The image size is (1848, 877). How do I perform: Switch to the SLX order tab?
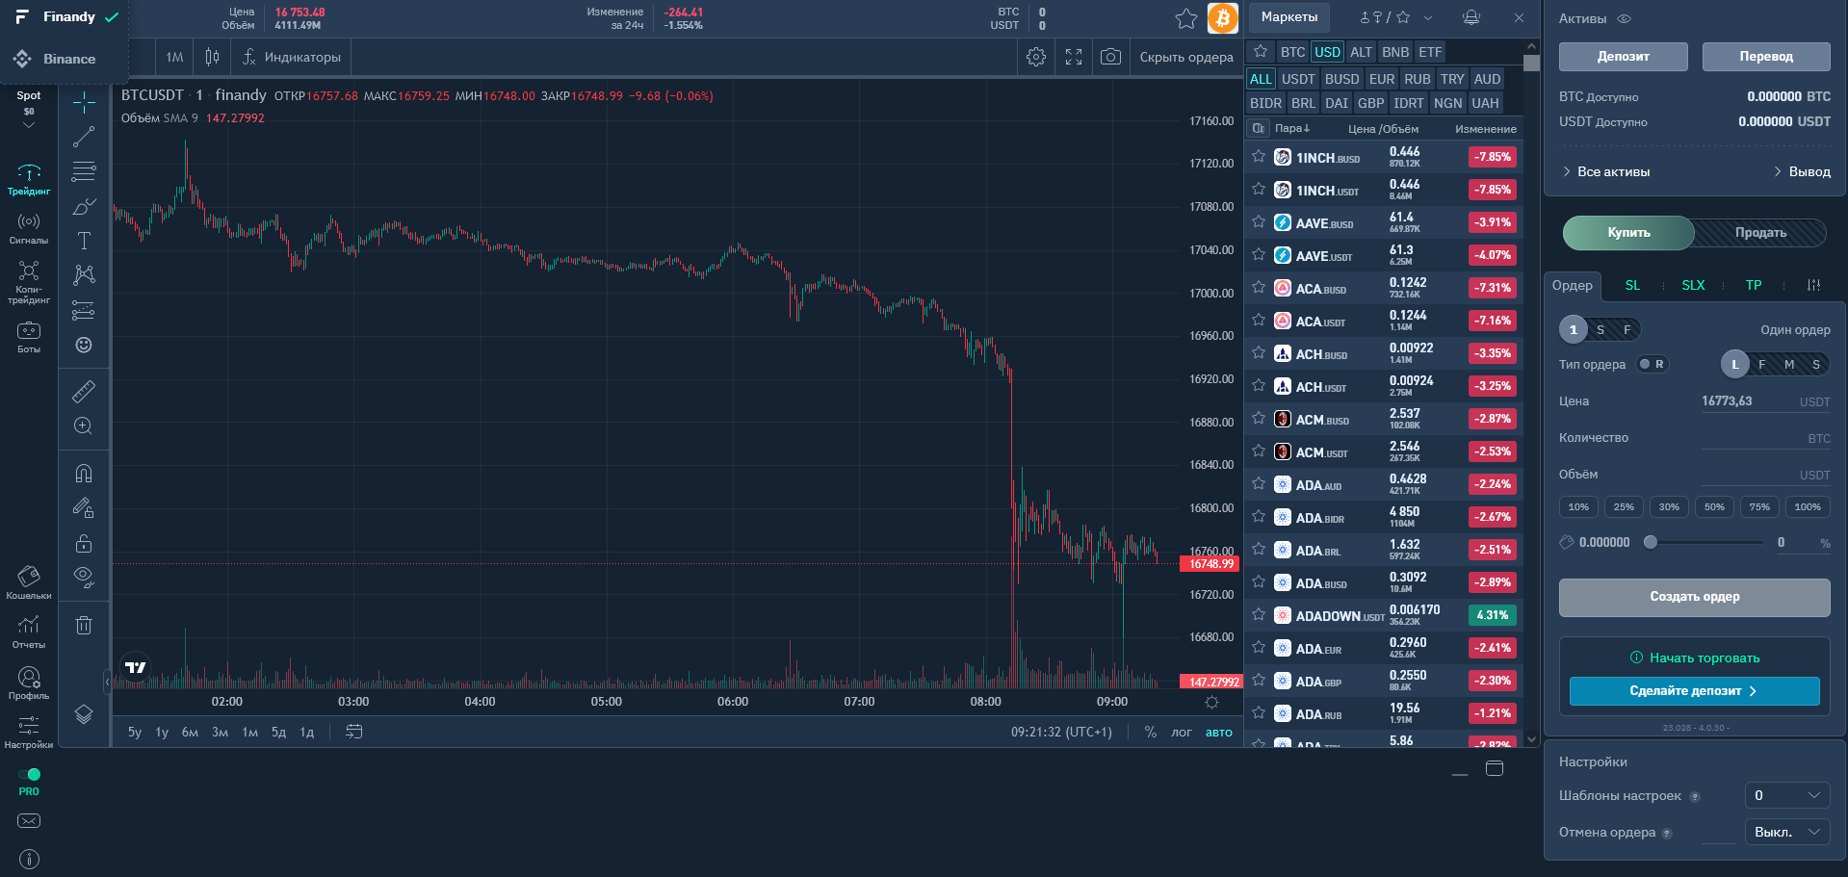click(x=1693, y=285)
